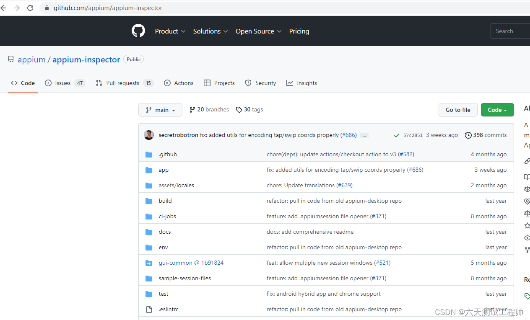
Task: Open the .eslintrc file name
Action: click(169, 310)
